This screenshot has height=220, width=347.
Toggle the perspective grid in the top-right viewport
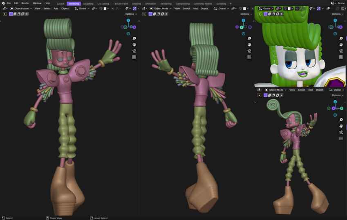(x=341, y=57)
